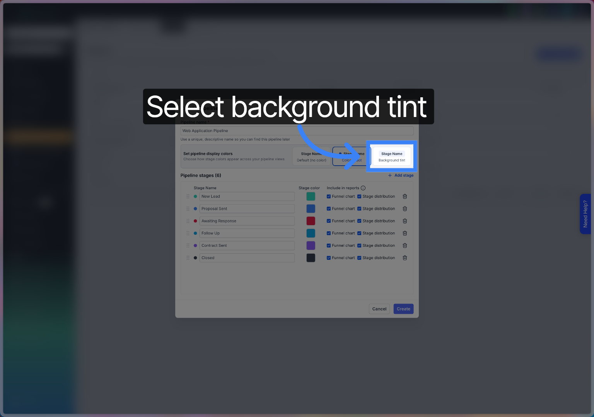Uncheck Funnel chart for Contract Sent
Screen dimensions: 594x417
[x=329, y=246]
